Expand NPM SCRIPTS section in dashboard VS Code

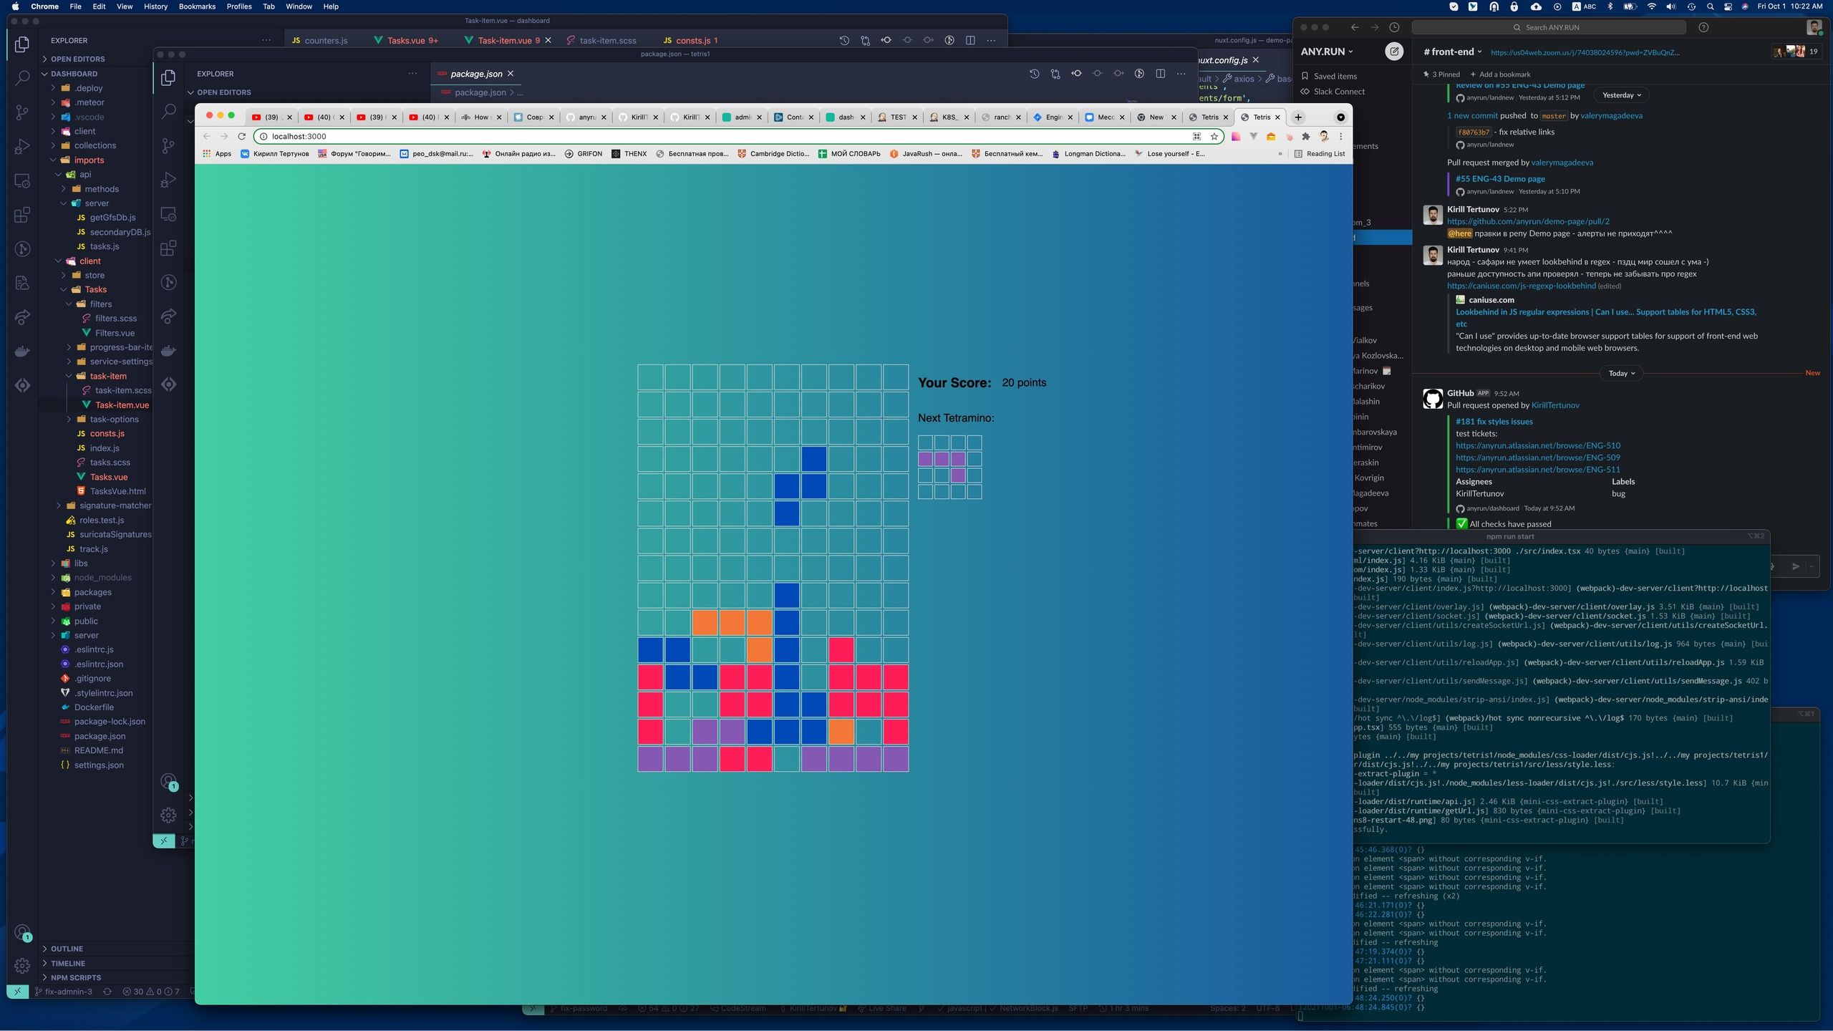pyautogui.click(x=75, y=977)
